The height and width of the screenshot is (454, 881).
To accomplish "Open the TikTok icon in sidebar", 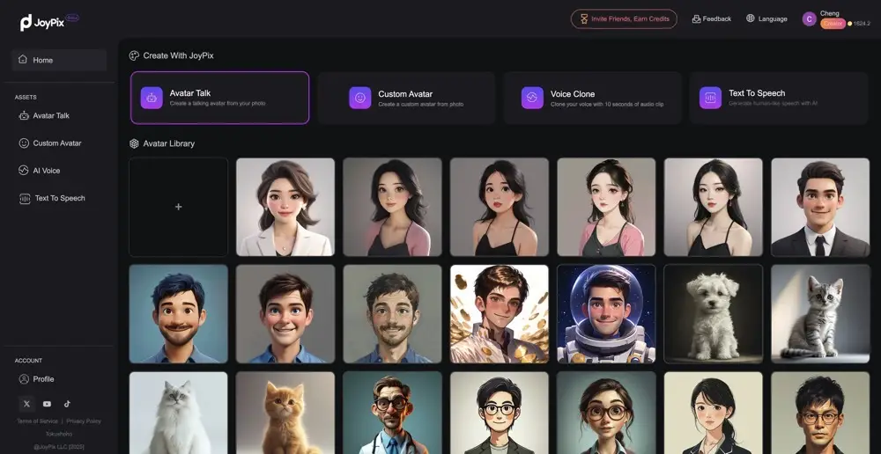I will (x=67, y=404).
